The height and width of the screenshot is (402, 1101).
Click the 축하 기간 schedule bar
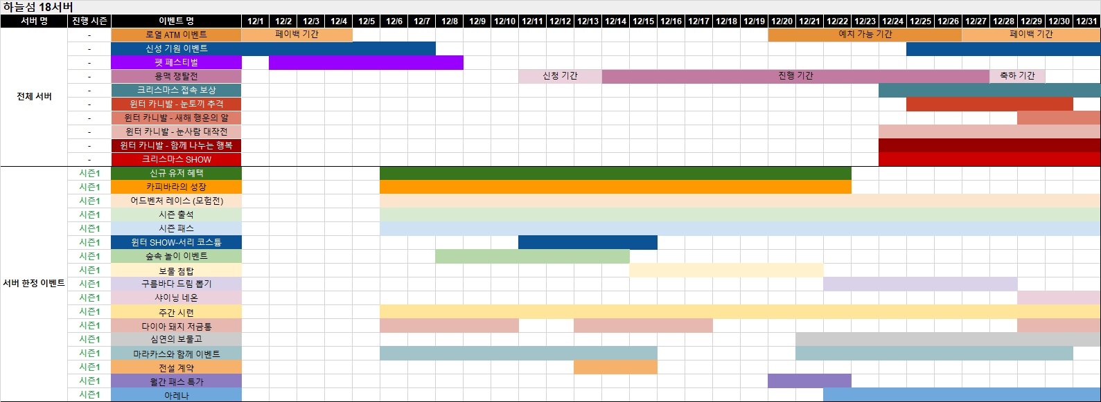tap(1017, 76)
